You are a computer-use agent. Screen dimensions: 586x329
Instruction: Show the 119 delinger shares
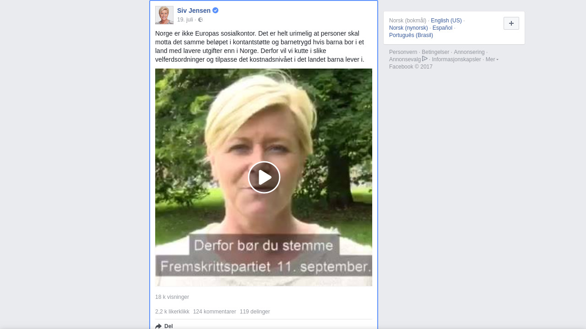tap(255, 312)
